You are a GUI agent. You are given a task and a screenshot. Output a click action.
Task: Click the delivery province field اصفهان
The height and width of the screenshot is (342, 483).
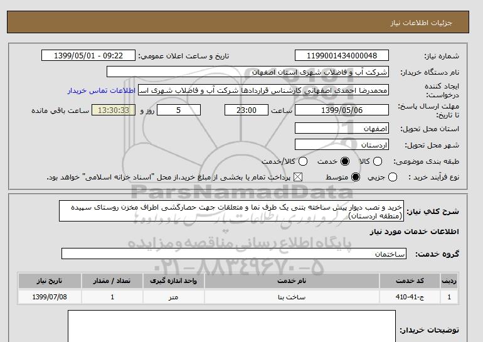coord(342,129)
